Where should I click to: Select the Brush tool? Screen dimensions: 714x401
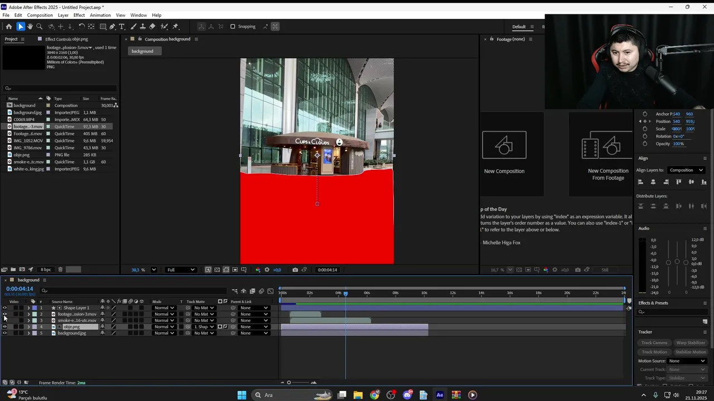[134, 26]
